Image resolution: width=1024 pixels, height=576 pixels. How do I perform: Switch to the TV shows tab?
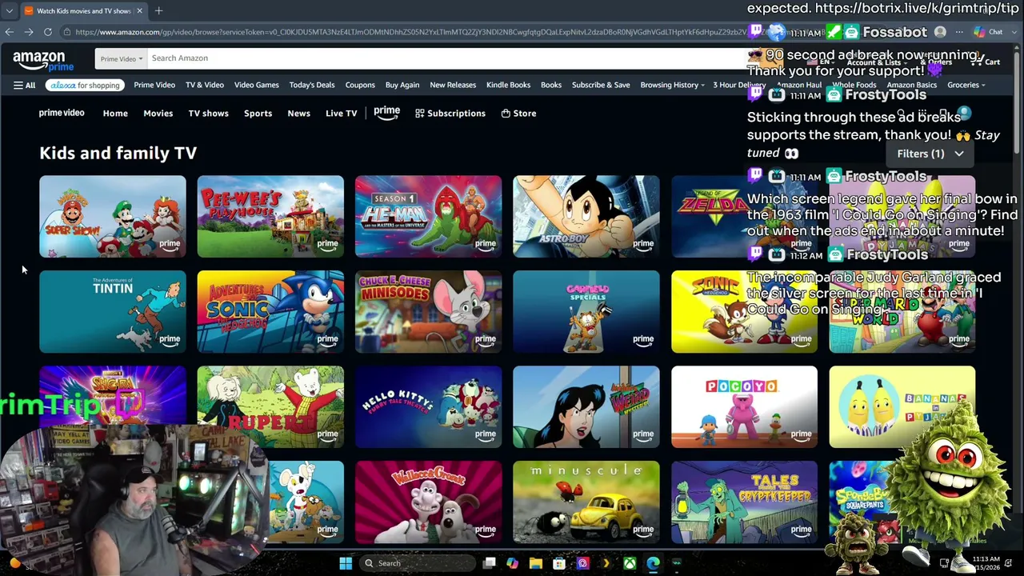click(208, 113)
